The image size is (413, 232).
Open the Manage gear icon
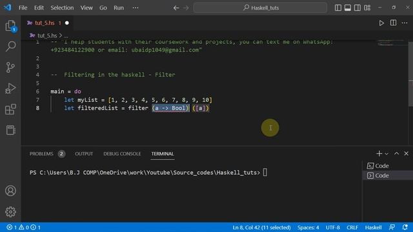point(10,212)
